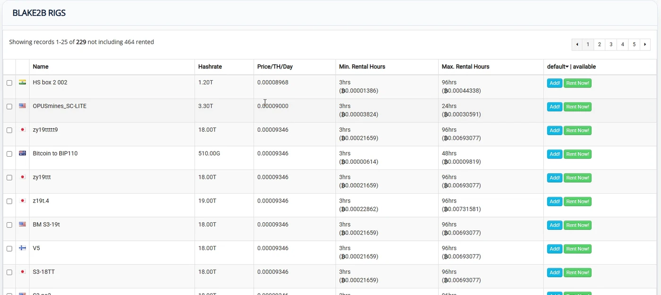Select the checkbox for rig z19t.4

click(9, 201)
